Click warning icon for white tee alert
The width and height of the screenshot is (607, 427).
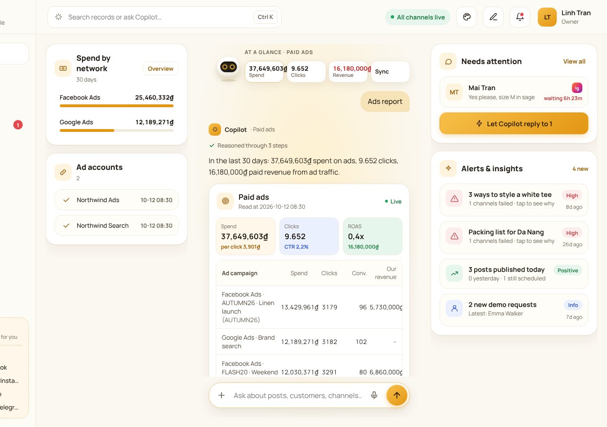(454, 199)
